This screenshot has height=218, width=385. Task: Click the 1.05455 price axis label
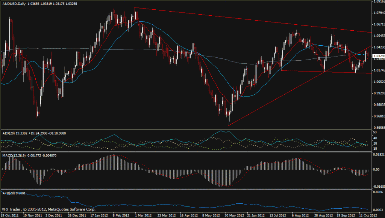click(378, 36)
